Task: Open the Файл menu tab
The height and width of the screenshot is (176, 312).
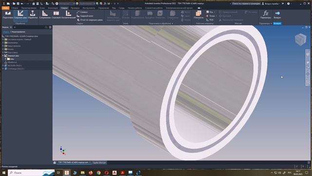Action: [x=5, y=8]
